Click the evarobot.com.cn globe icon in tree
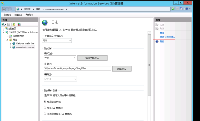Viewport: 200px width, 121px height. pyautogui.click(x=14, y=47)
